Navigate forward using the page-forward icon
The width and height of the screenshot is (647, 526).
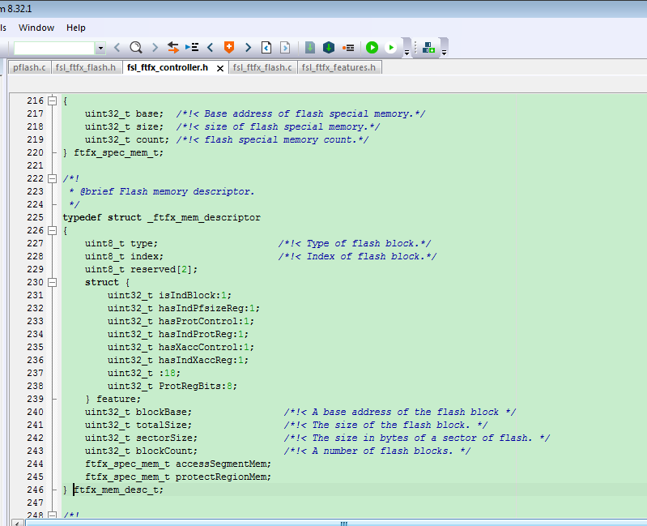coord(285,48)
